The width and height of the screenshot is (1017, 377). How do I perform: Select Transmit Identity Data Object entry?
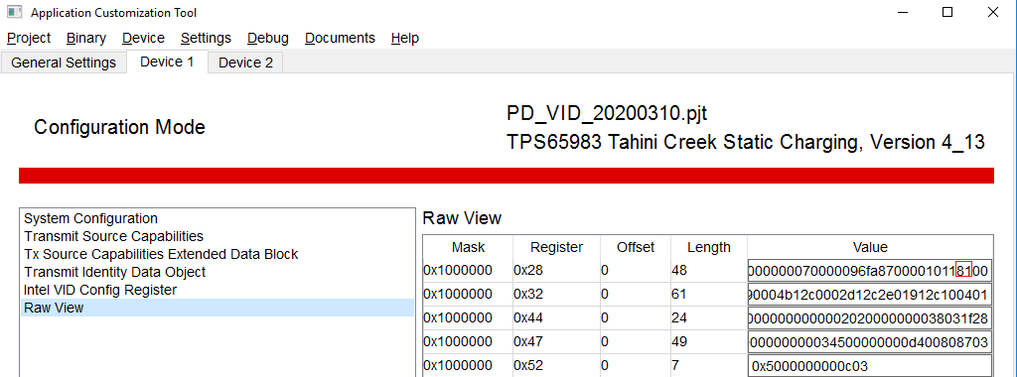click(x=115, y=272)
